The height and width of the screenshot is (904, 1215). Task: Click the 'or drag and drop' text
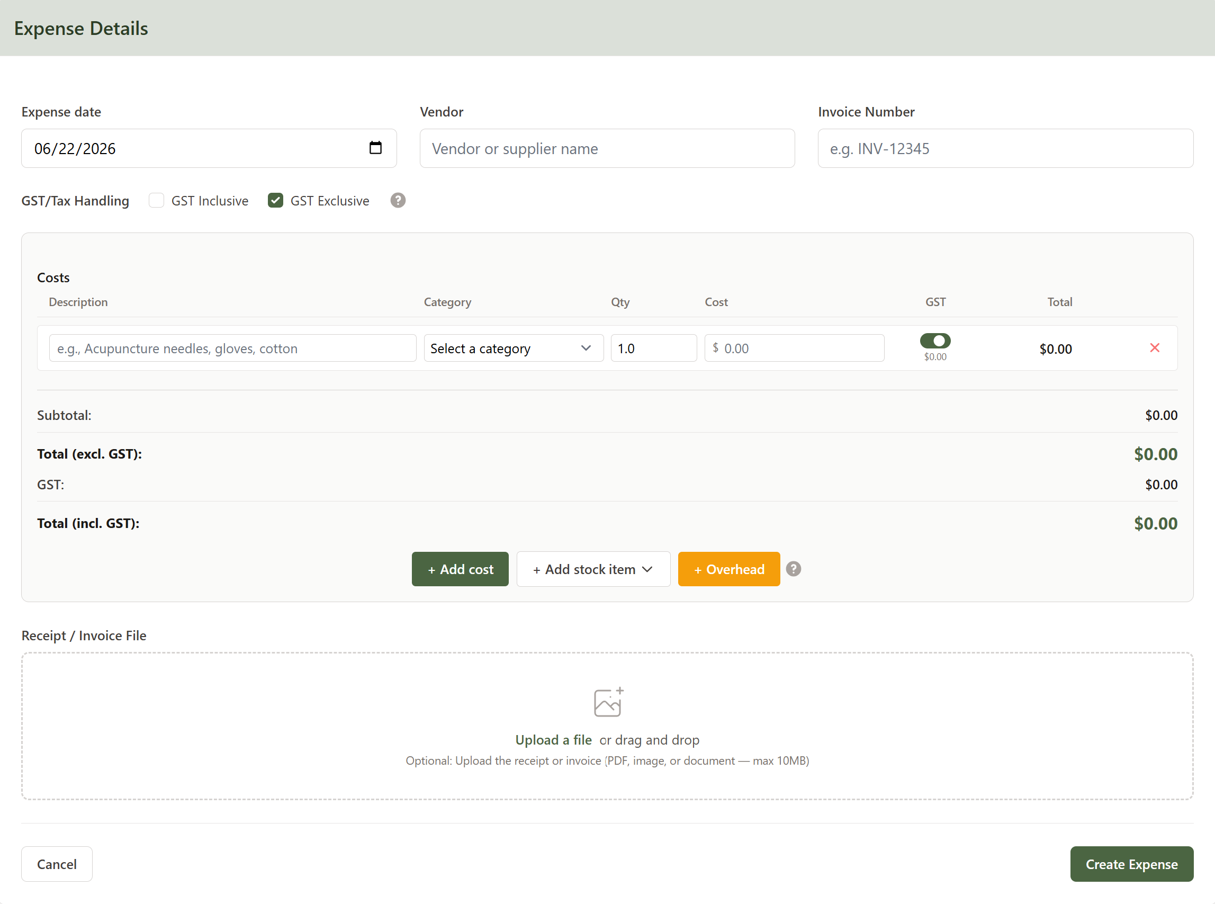point(650,740)
